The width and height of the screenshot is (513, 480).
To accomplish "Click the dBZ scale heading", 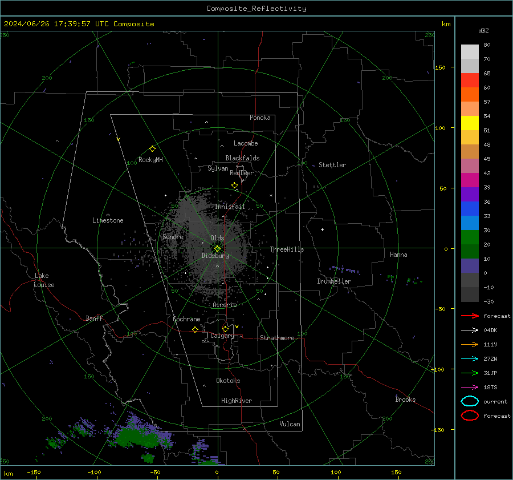I will (483, 30).
